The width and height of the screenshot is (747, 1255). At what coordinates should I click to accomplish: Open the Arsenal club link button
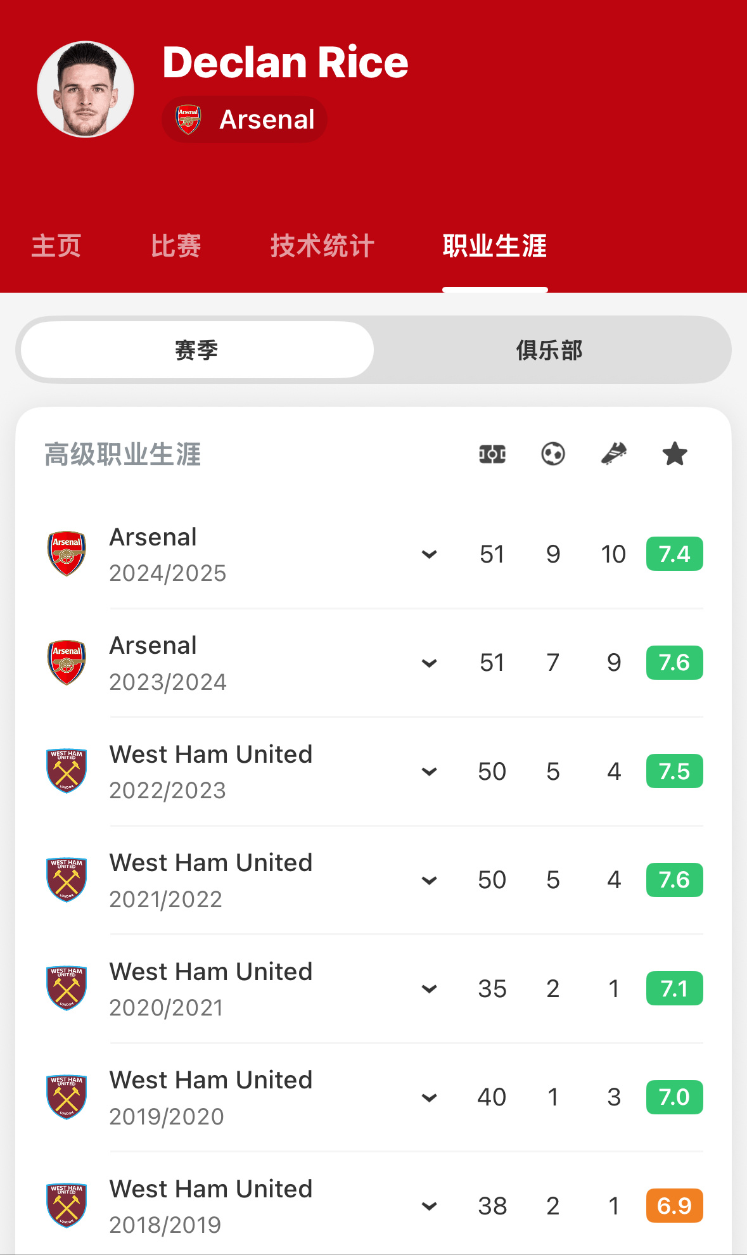245,119
